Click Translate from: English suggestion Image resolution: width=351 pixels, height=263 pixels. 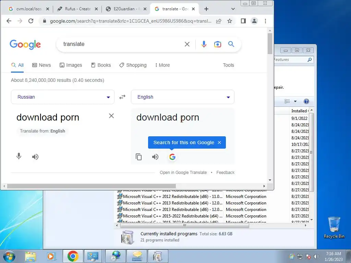[42, 131]
